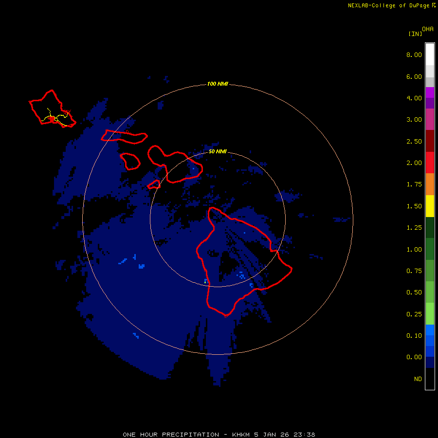Click the [IN] units label
This screenshot has width=438, height=438.
(415, 34)
